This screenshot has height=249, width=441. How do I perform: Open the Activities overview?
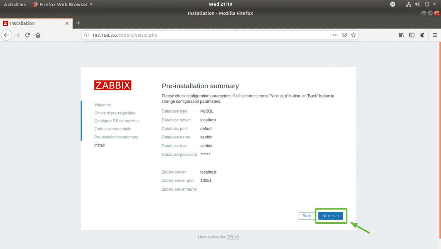(x=15, y=4)
